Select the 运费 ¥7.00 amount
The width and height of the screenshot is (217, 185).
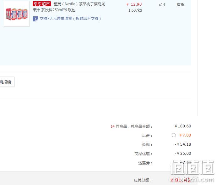[x=185, y=135]
